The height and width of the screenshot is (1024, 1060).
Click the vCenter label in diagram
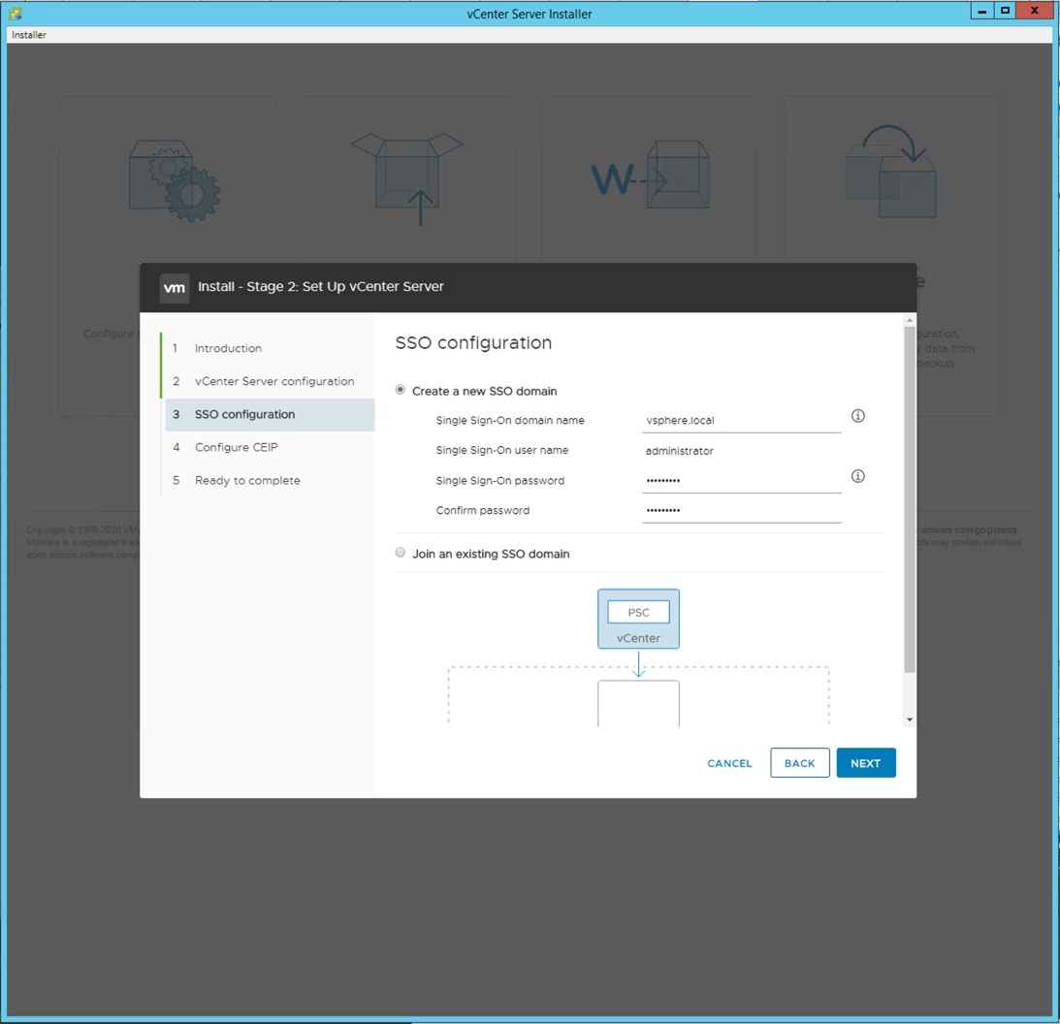638,638
